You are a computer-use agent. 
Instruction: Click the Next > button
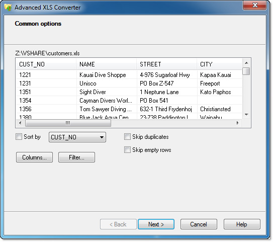(x=156, y=224)
